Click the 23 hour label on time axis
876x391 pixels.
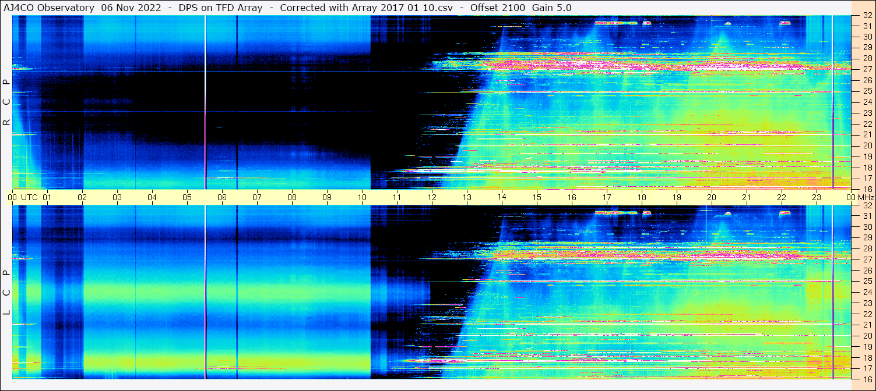[x=817, y=197]
